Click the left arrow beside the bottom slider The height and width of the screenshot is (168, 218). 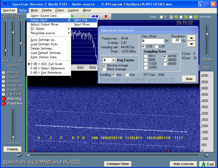click(x=20, y=155)
